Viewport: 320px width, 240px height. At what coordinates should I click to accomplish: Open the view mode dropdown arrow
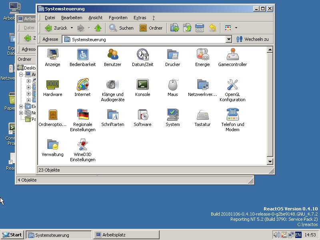pyautogui.click(x=236, y=28)
